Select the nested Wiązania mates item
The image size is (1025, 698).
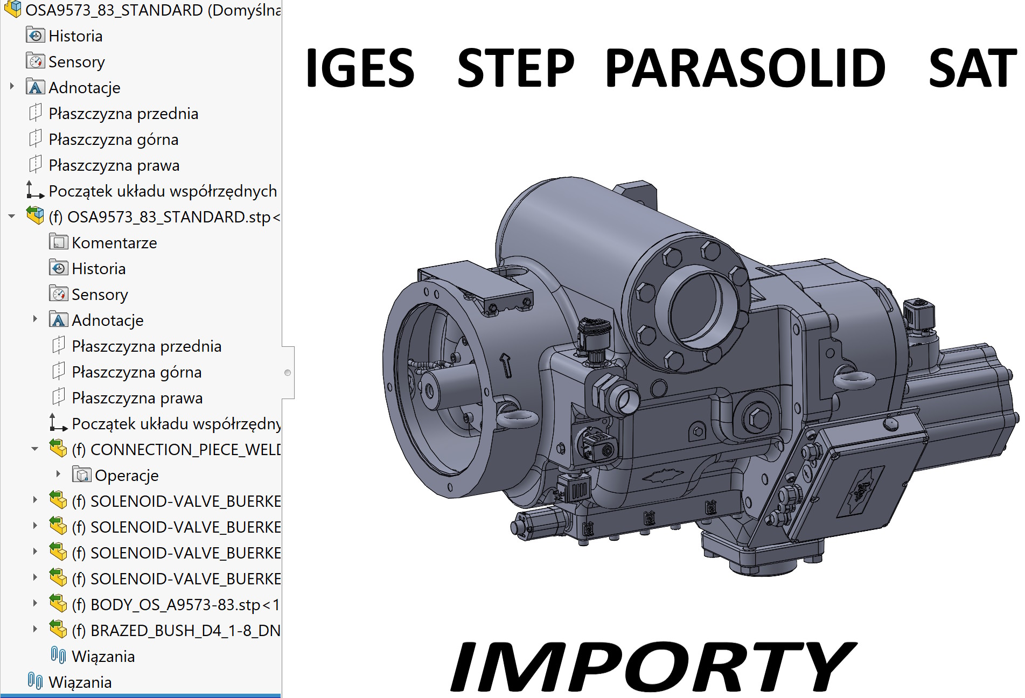(103, 657)
